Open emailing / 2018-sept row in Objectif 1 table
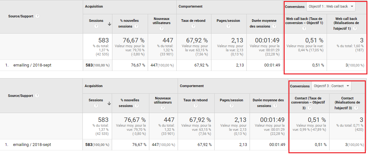The width and height of the screenshot is (369, 158). (32, 65)
